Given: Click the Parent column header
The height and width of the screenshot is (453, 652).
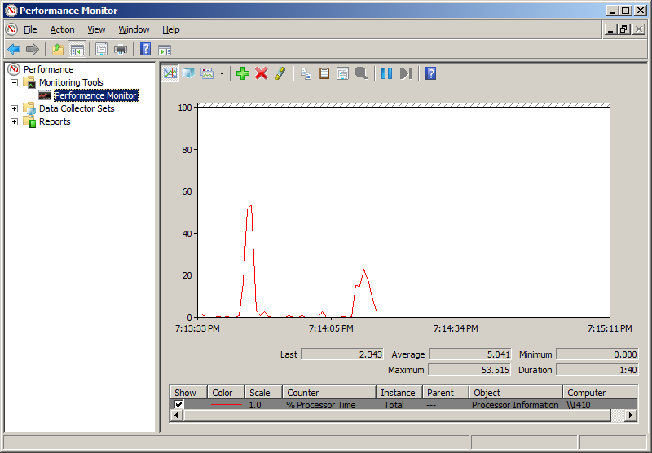Looking at the screenshot, I should [x=446, y=393].
